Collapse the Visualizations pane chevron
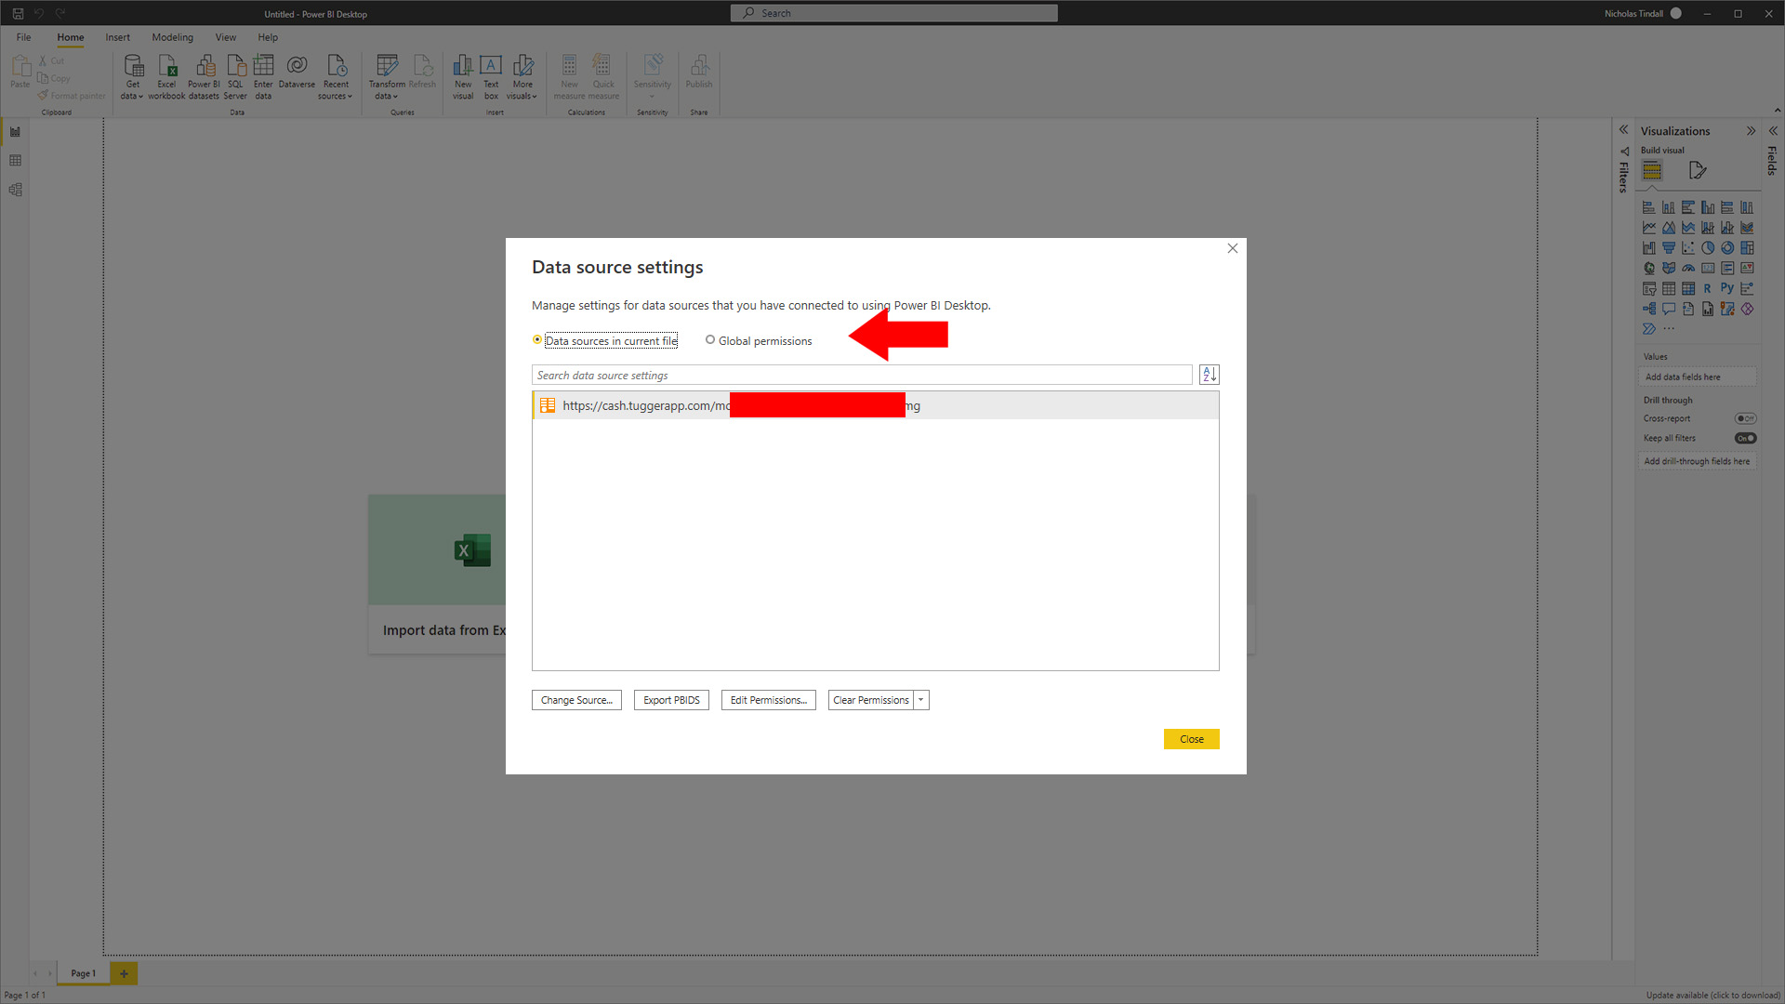Image resolution: width=1785 pixels, height=1004 pixels. pos(1751,131)
